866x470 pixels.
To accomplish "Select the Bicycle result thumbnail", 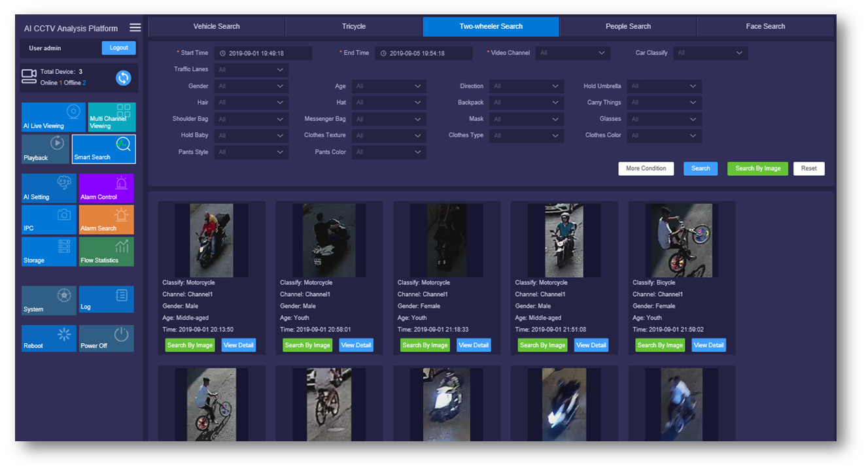I will [682, 240].
